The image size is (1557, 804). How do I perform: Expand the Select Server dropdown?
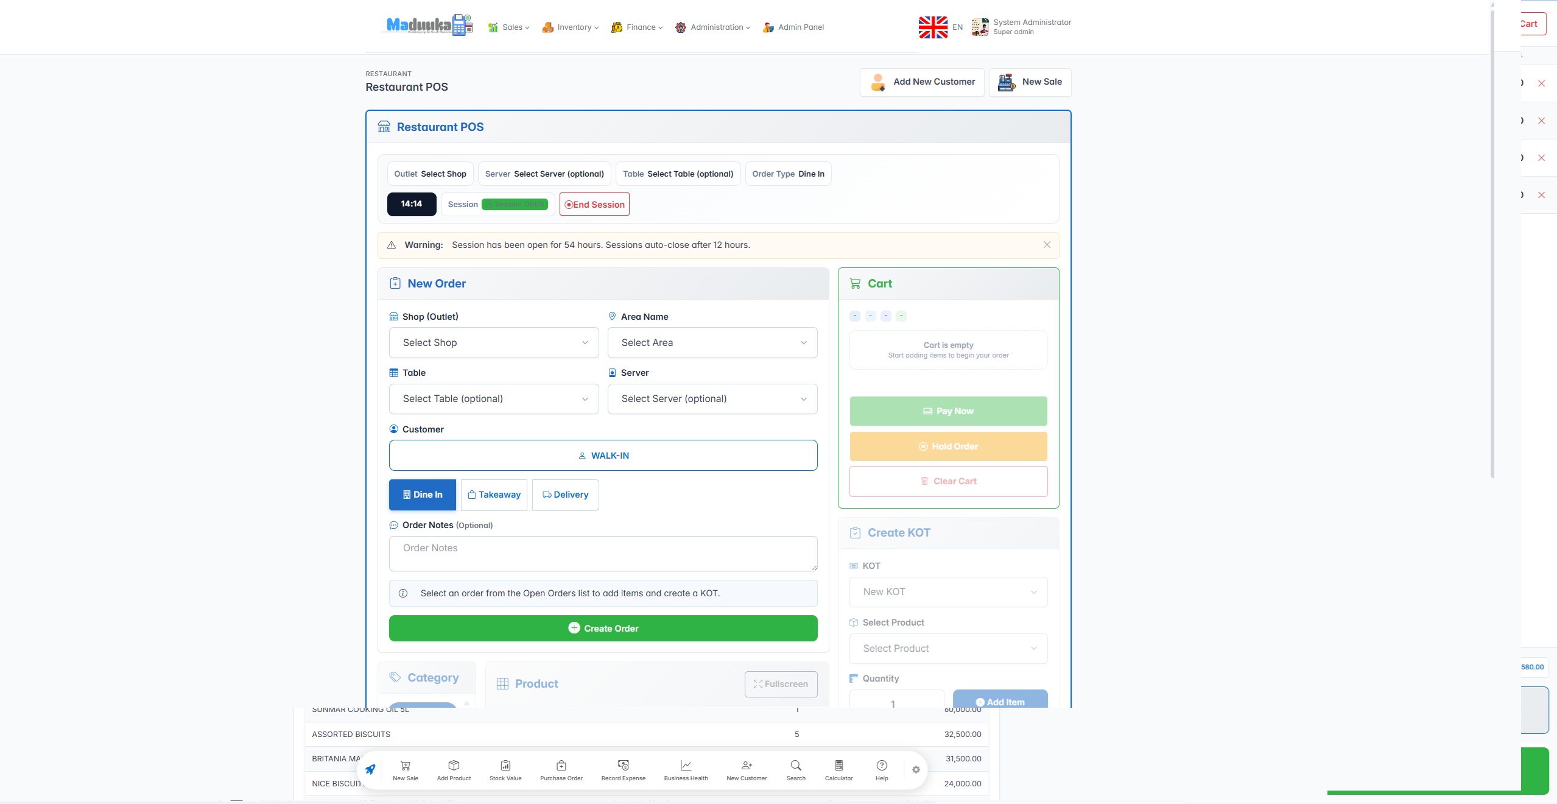point(711,399)
